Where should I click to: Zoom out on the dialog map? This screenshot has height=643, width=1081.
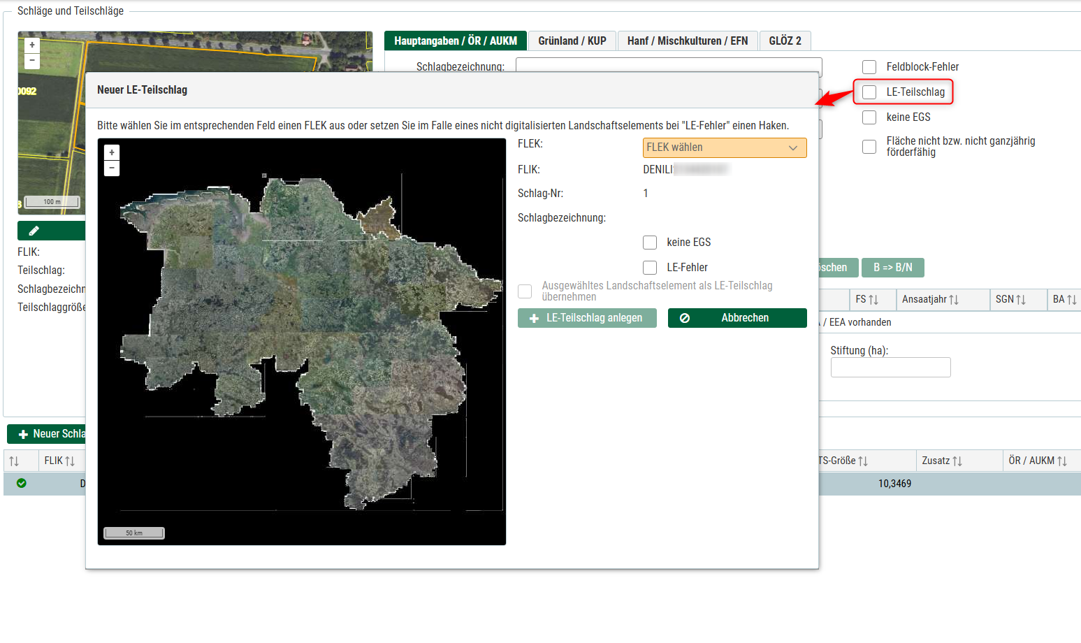[112, 168]
